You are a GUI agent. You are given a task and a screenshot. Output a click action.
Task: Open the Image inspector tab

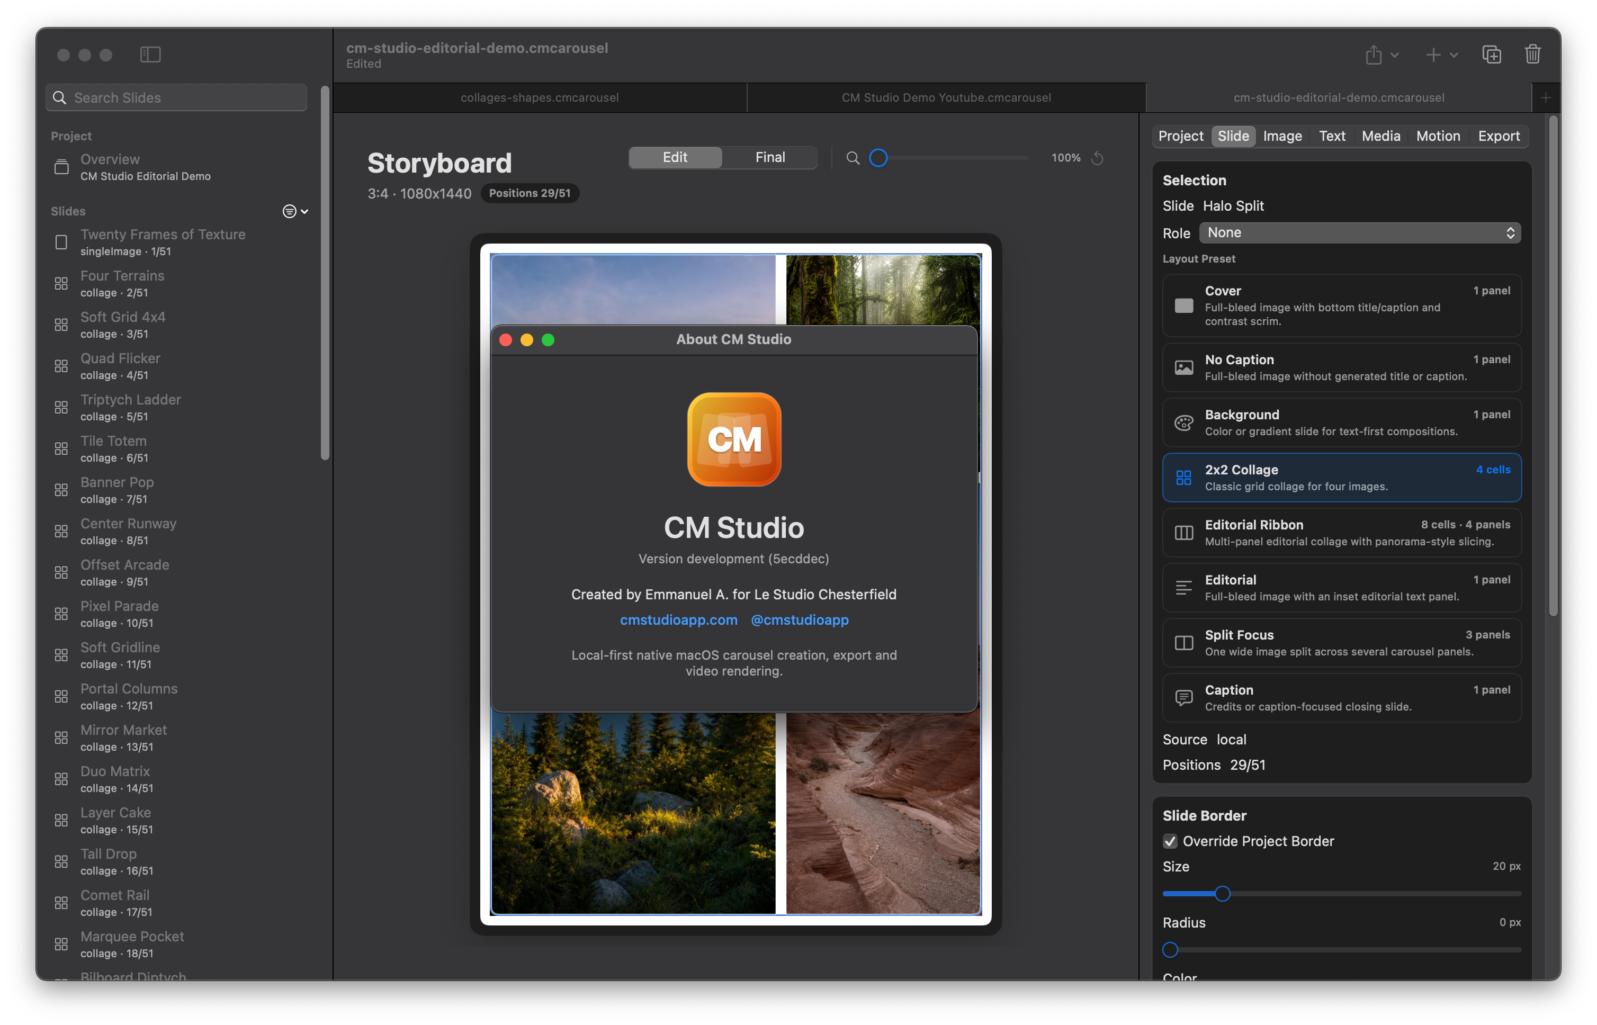pyautogui.click(x=1282, y=137)
